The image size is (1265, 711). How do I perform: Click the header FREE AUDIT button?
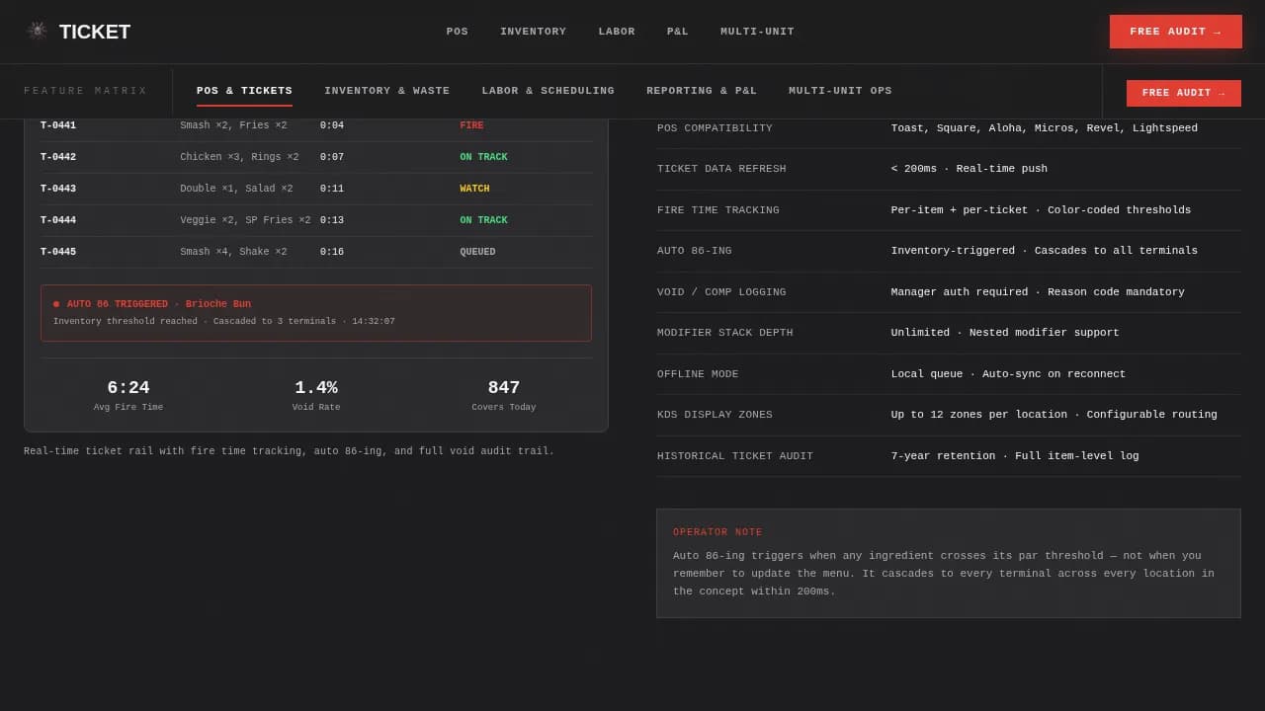1176,32
